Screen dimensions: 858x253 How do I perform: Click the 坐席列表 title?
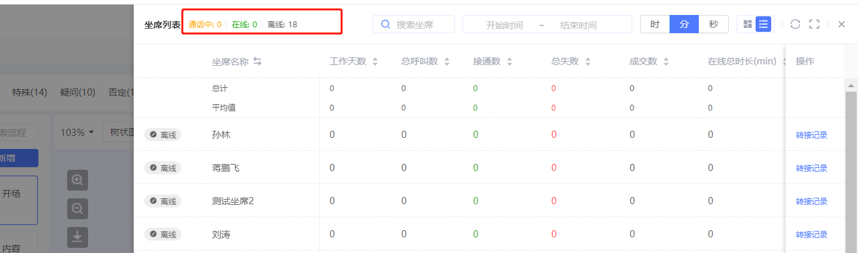click(x=162, y=25)
